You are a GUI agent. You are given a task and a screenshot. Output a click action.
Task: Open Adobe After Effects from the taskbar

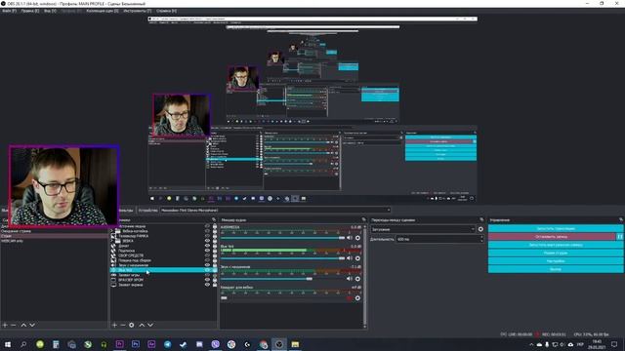pos(151,344)
